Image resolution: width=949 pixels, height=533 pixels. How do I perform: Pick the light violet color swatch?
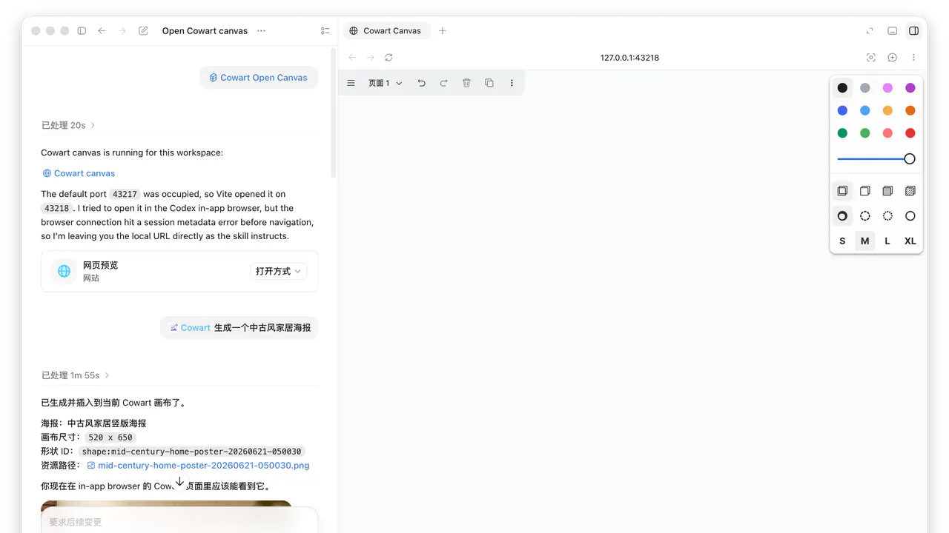[x=887, y=88]
